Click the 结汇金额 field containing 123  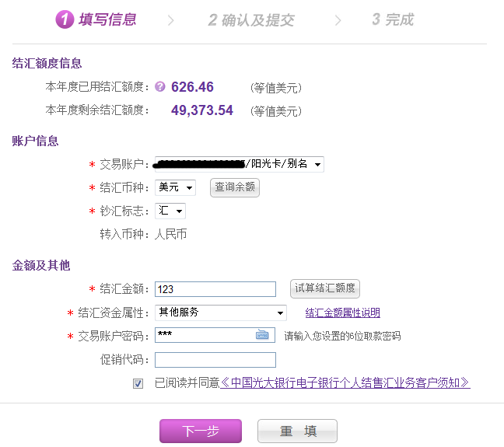(215, 289)
